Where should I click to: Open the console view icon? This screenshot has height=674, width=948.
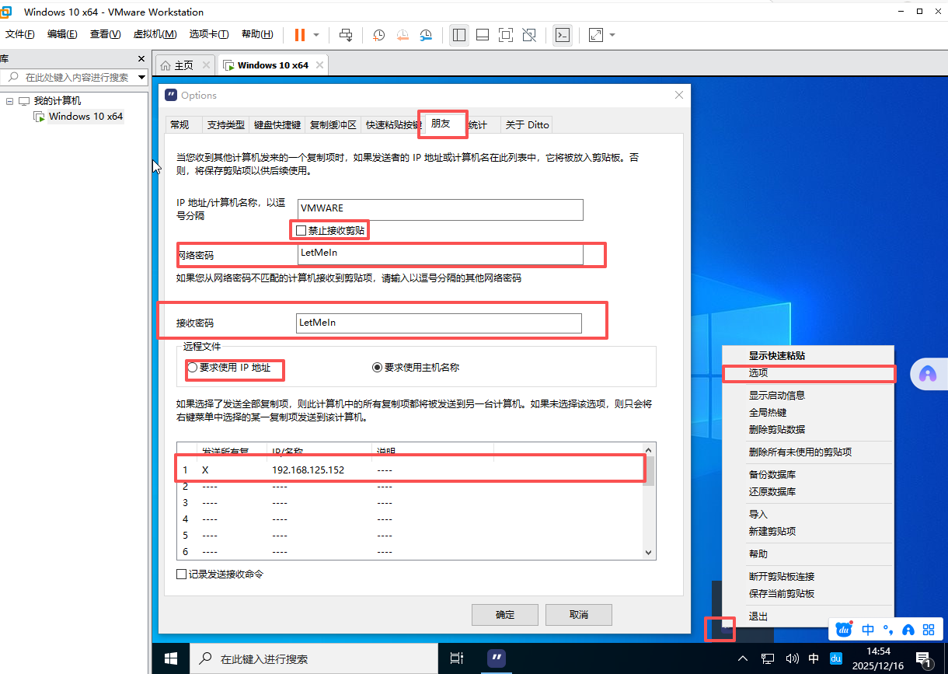pos(563,35)
